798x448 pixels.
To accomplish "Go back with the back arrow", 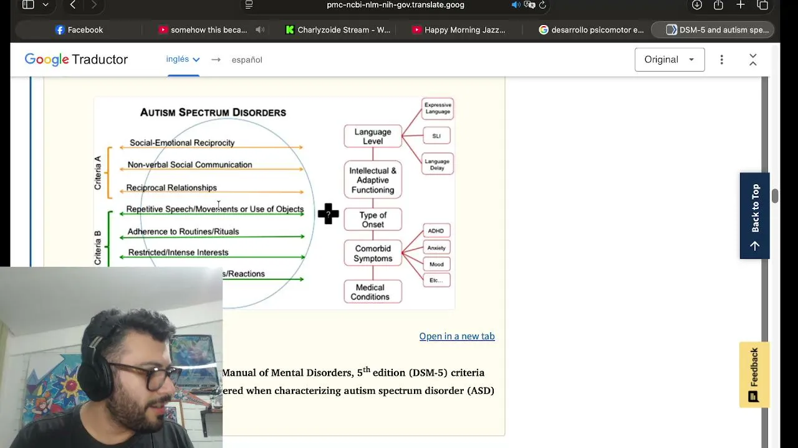I will coord(73,5).
